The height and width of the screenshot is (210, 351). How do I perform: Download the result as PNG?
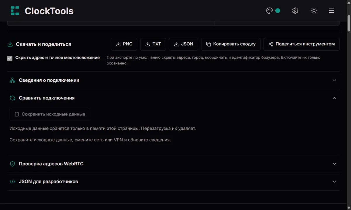(124, 44)
